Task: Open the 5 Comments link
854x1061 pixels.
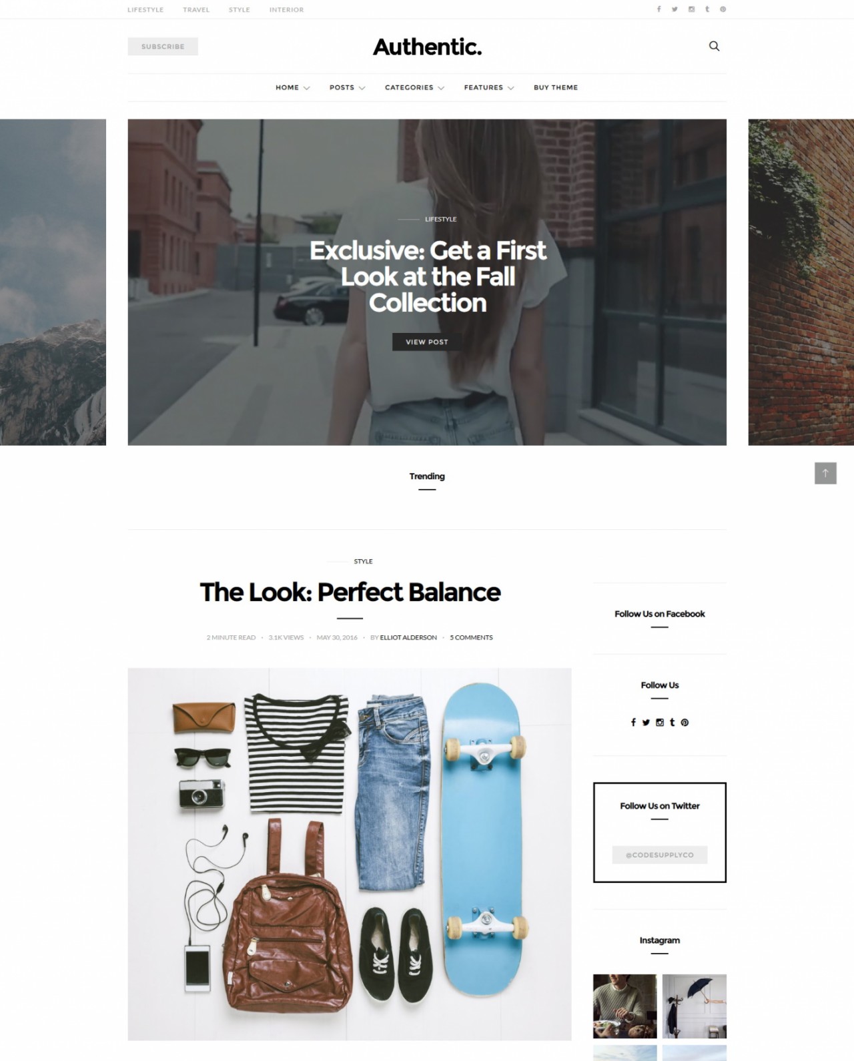Action: (x=471, y=637)
